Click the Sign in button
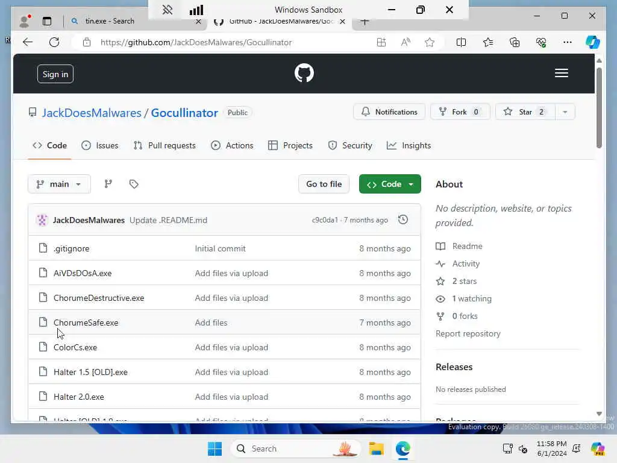This screenshot has height=463, width=617. (55, 74)
